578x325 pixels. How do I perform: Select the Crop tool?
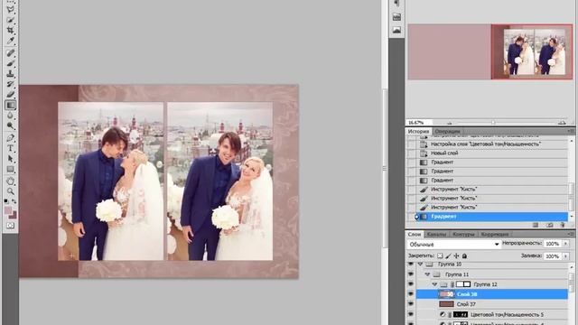coord(10,30)
